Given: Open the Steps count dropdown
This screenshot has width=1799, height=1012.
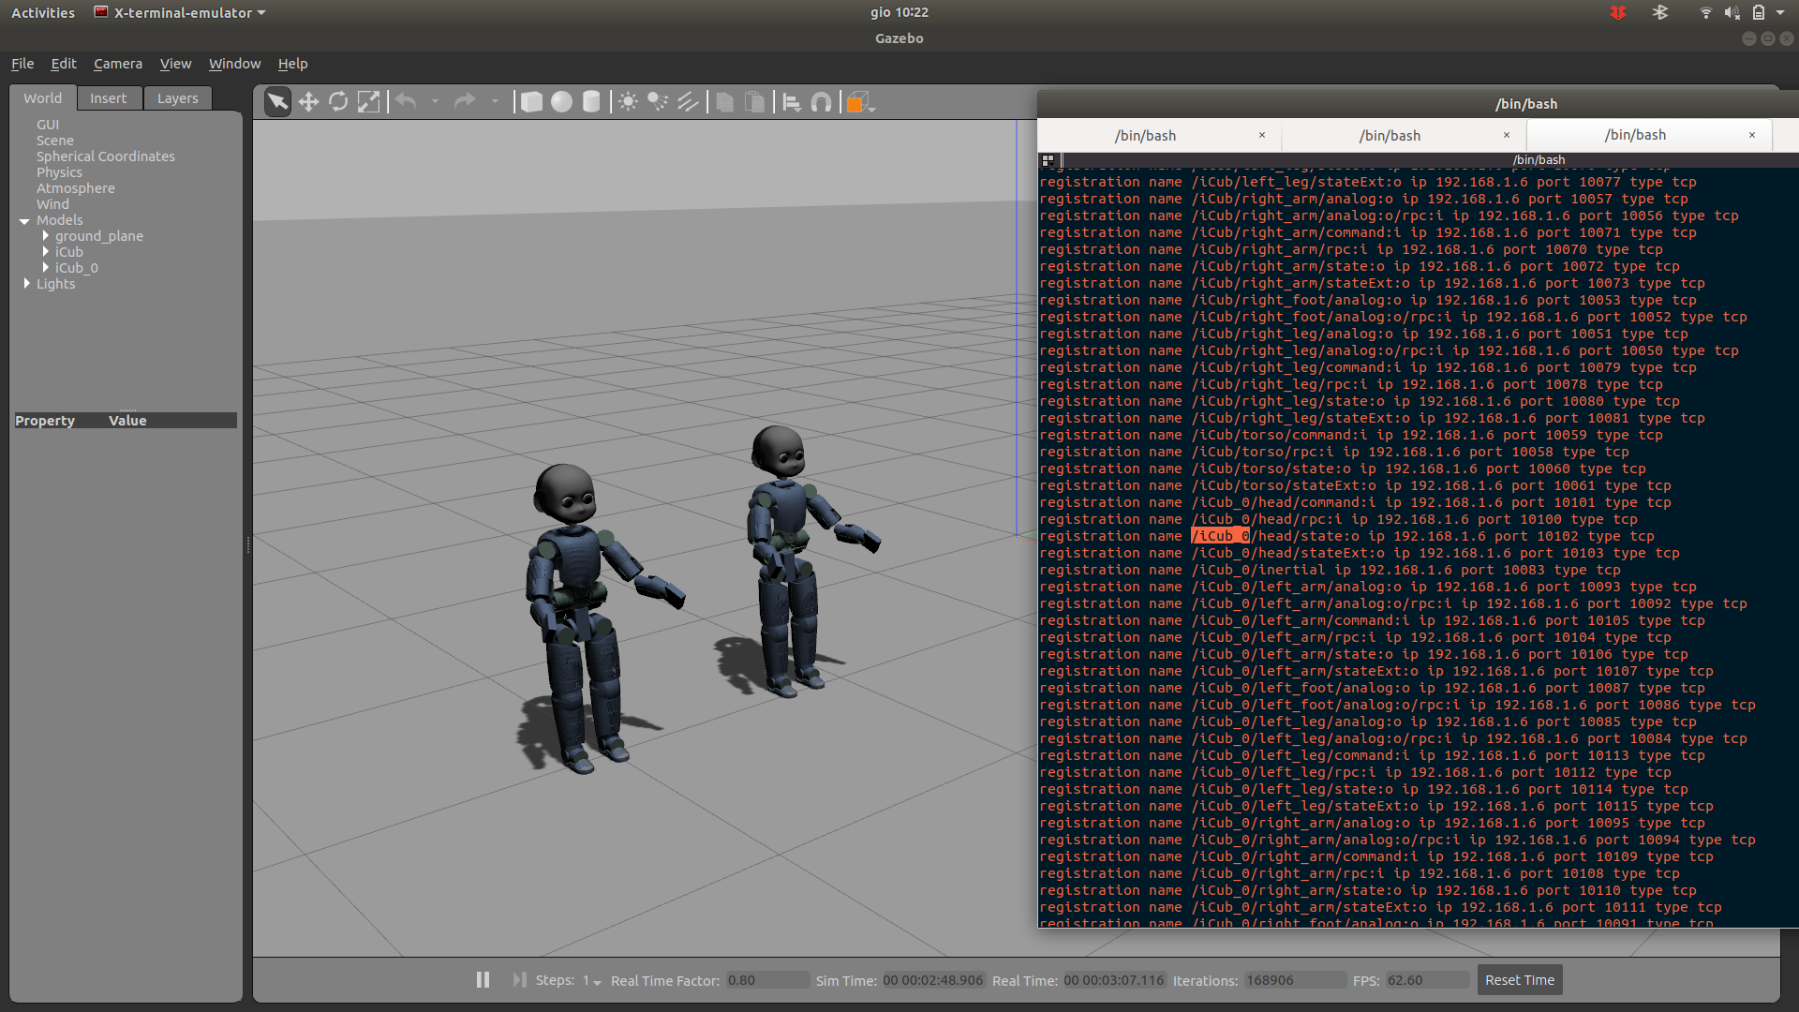Looking at the screenshot, I should (x=597, y=981).
